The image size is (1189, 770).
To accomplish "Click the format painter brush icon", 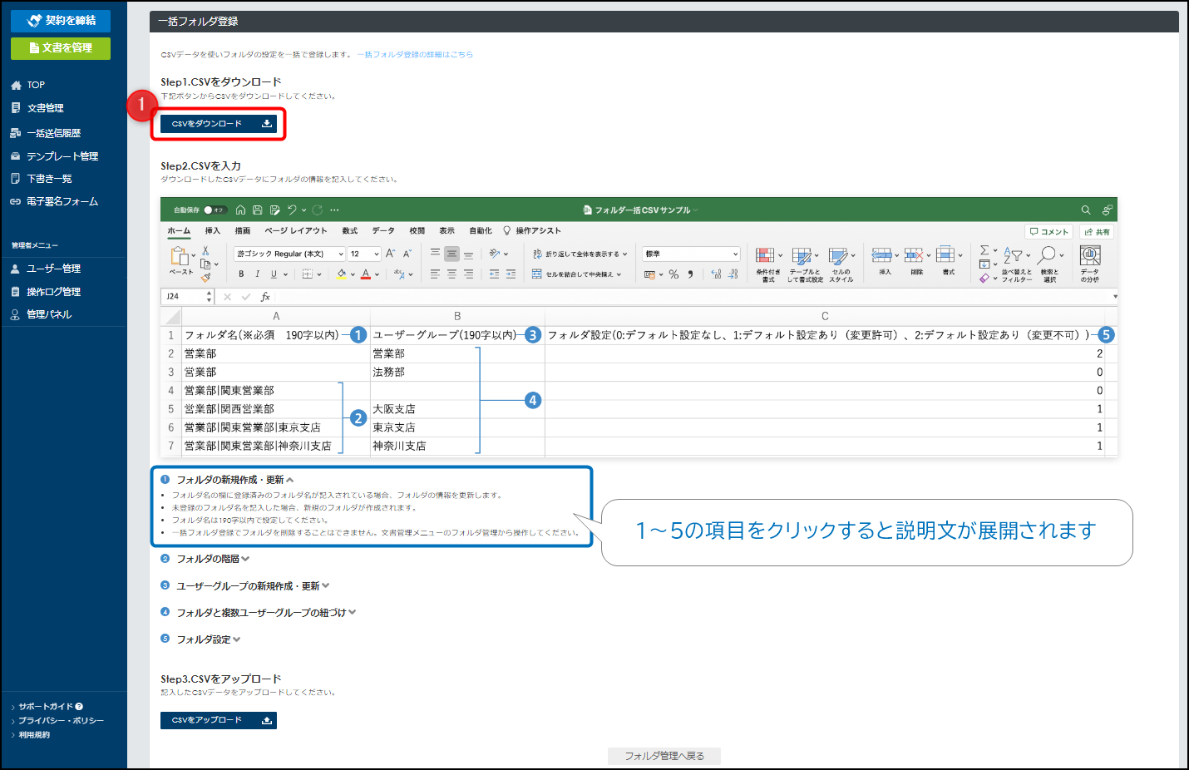I will click(205, 278).
